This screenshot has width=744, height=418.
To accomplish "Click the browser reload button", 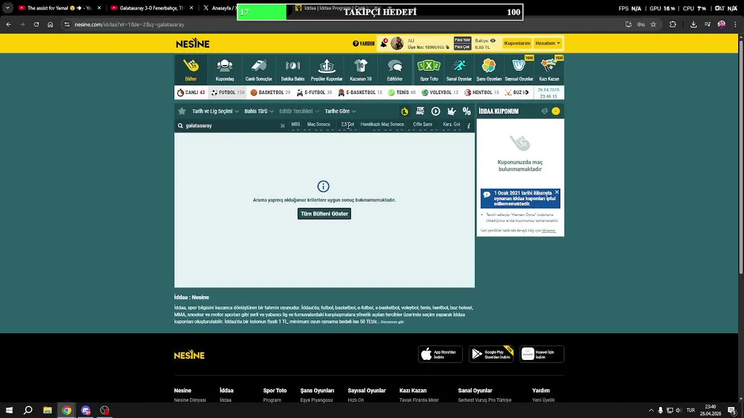I will 36,24.
